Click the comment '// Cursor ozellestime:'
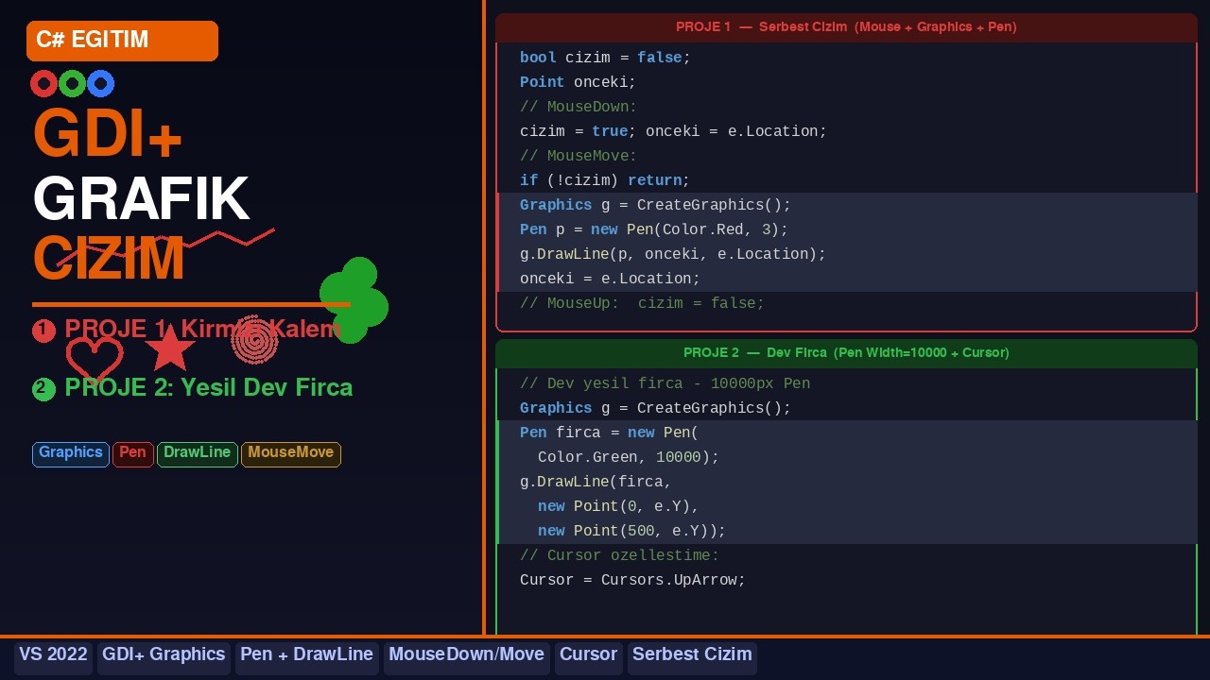1210x680 pixels. pos(619,555)
